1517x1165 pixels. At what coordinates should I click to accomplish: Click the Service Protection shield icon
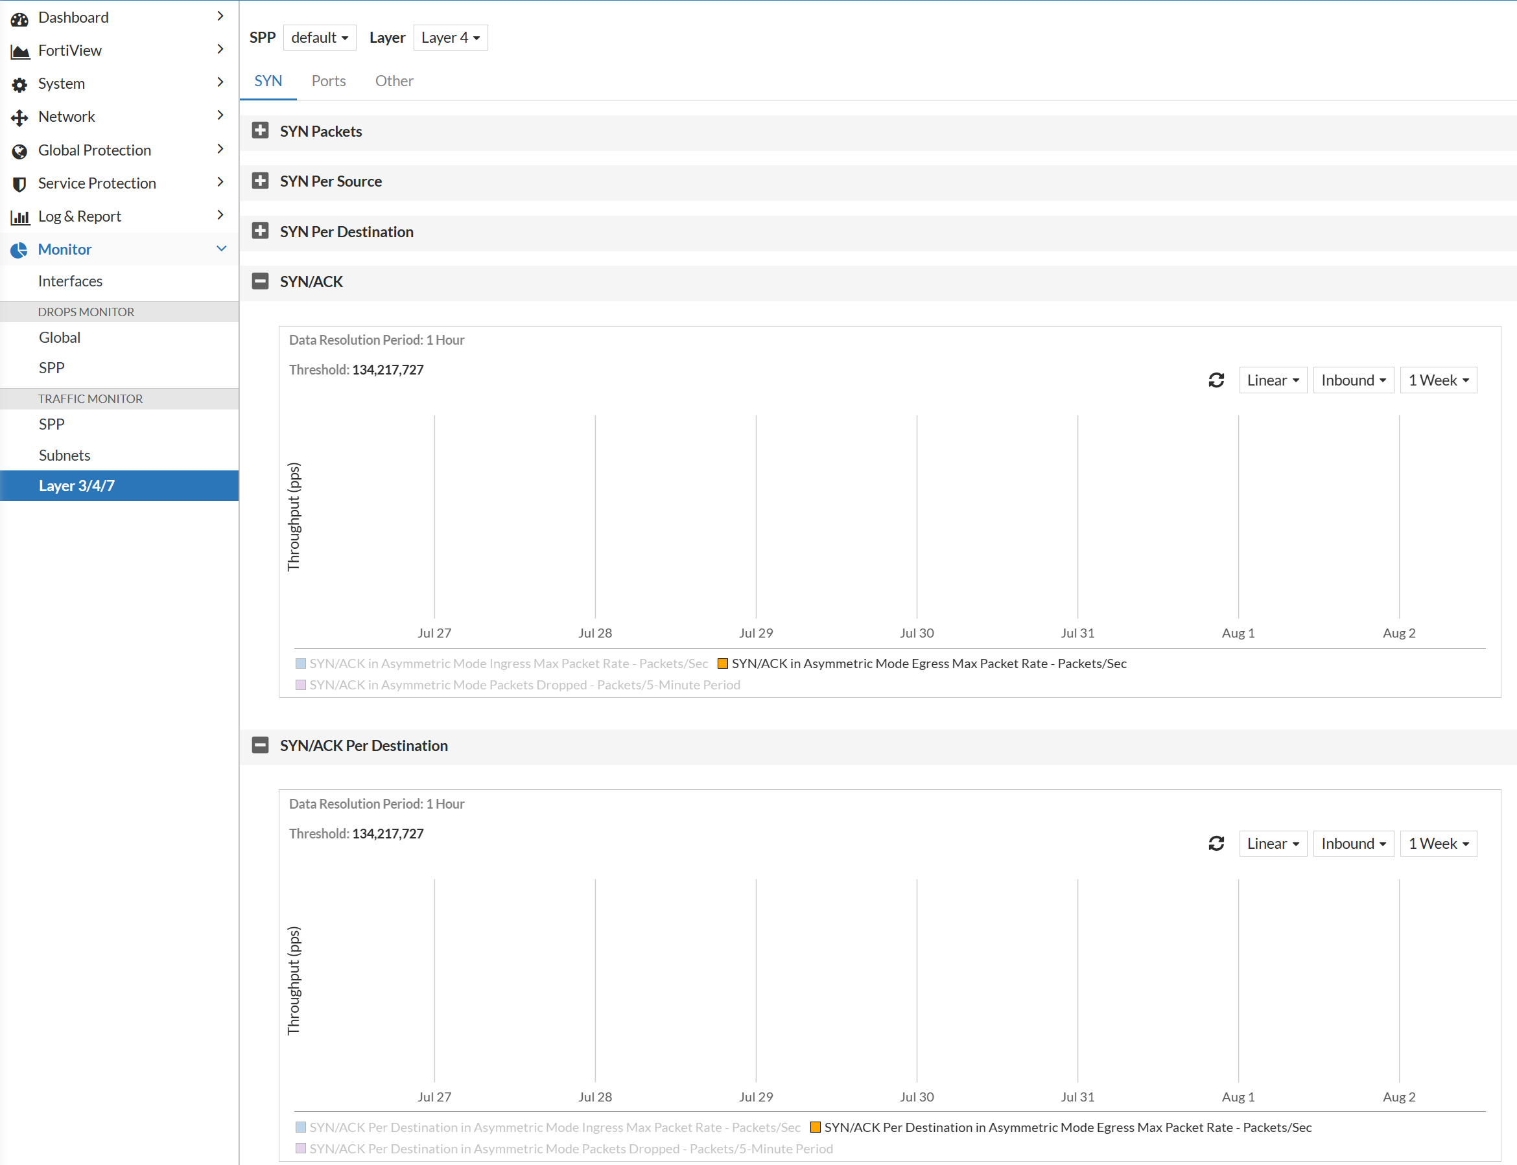click(19, 184)
